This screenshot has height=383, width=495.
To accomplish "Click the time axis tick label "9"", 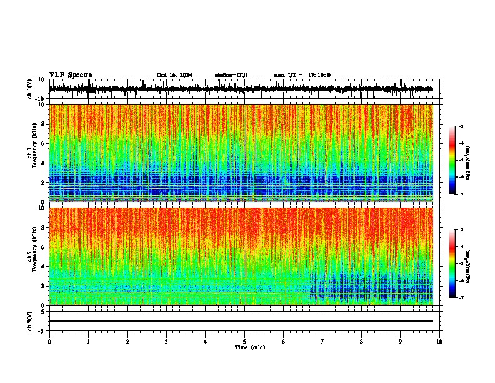I will (x=400, y=342).
